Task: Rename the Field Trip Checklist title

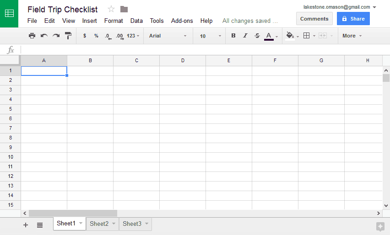Action: (x=63, y=10)
